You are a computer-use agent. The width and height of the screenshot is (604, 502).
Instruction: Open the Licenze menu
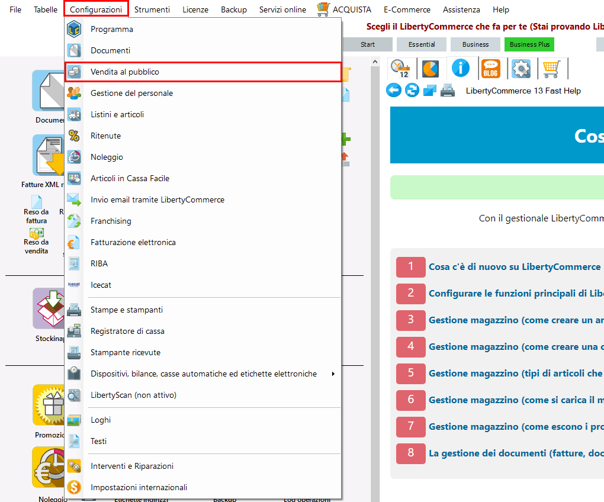[x=195, y=9]
